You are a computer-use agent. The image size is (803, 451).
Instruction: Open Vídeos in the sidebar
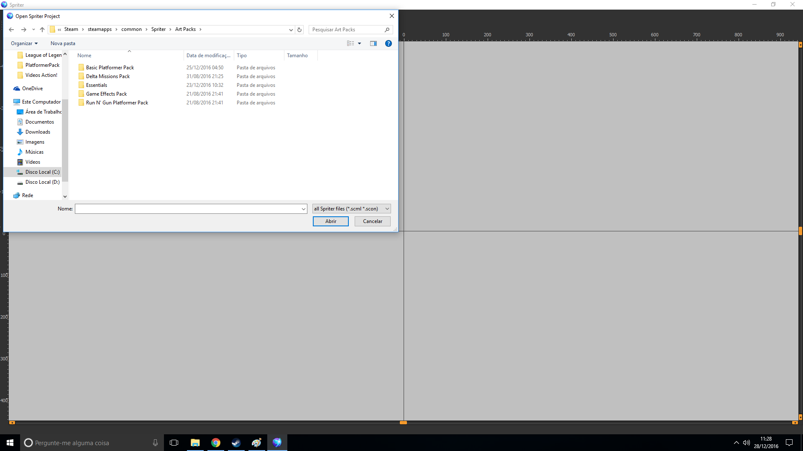pos(28,162)
